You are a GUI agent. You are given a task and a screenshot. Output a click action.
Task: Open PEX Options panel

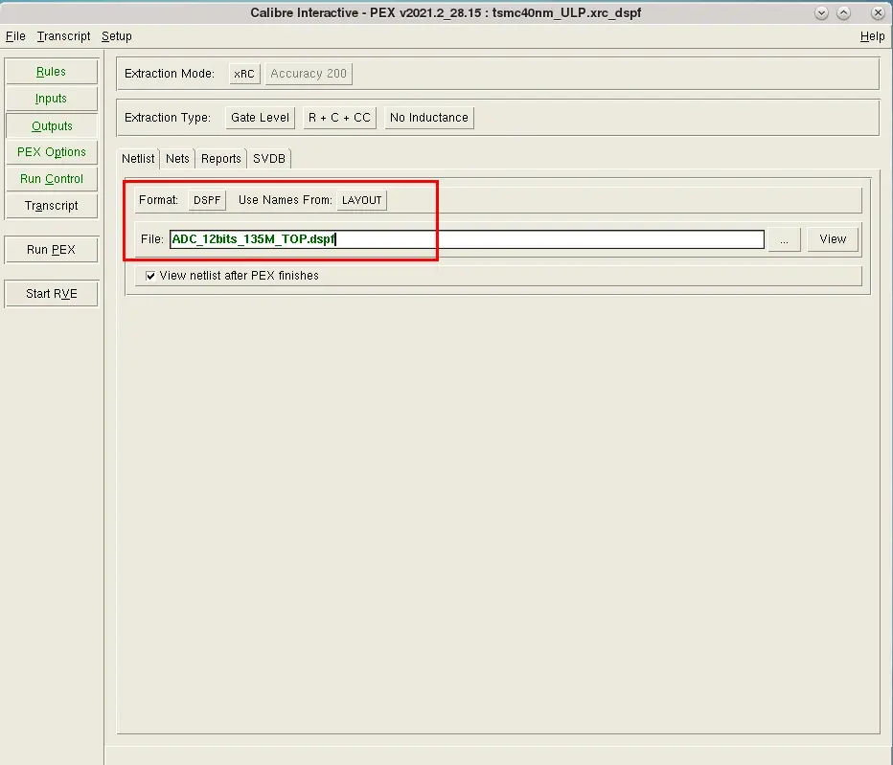click(x=51, y=152)
